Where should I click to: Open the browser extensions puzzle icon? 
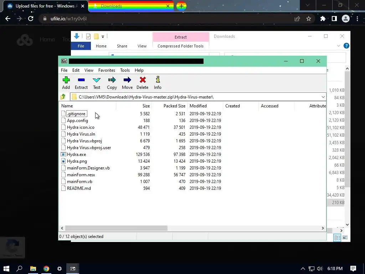[x=323, y=19]
